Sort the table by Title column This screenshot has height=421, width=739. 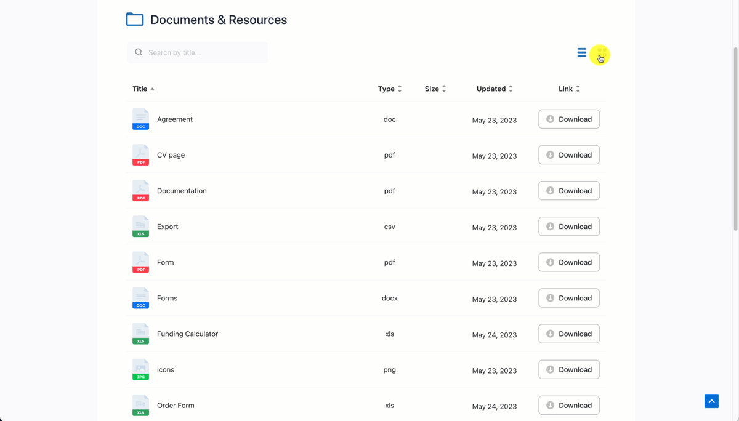point(143,89)
